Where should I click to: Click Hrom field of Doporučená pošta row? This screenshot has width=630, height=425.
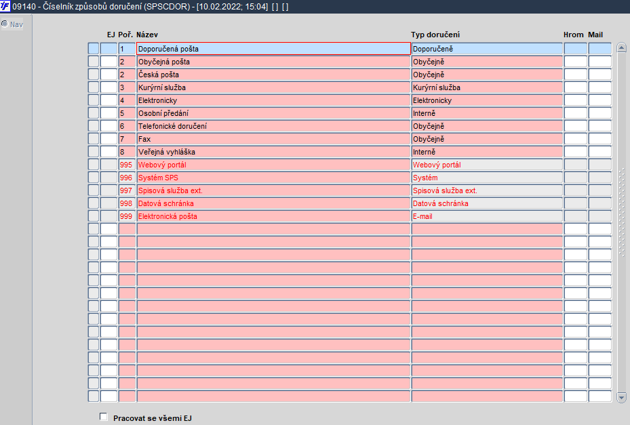pos(575,49)
